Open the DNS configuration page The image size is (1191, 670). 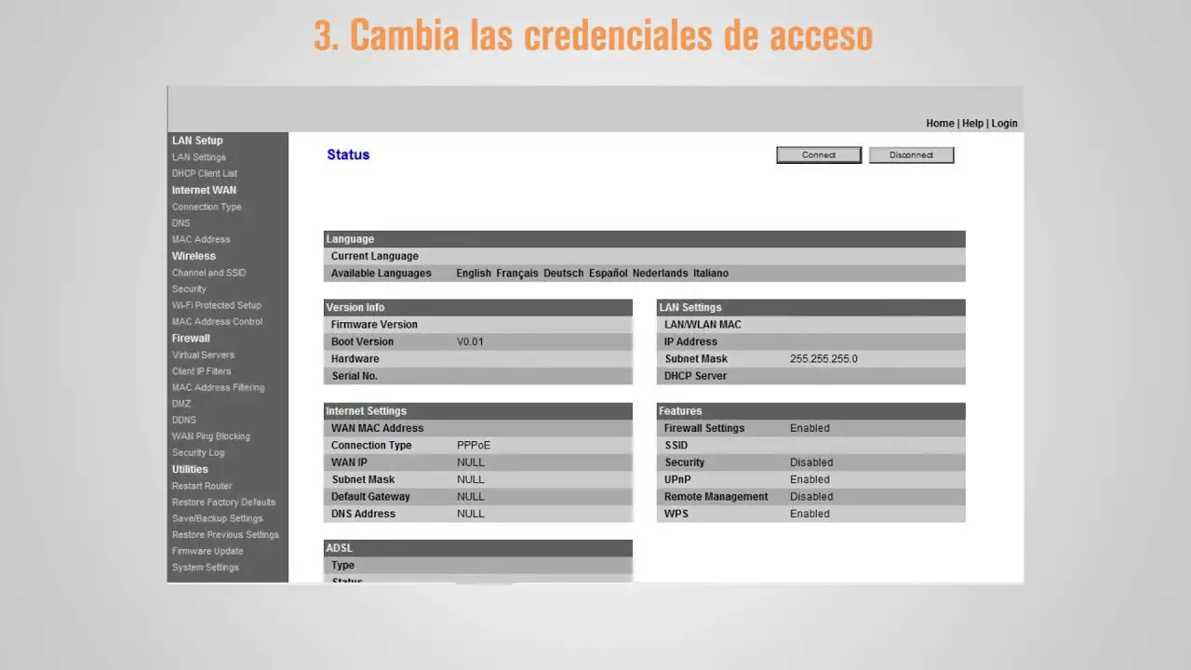tap(181, 222)
